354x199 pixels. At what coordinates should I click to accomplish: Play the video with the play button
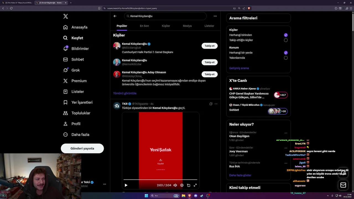tap(126, 185)
